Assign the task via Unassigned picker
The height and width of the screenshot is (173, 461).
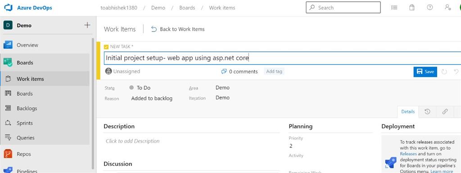122,71
